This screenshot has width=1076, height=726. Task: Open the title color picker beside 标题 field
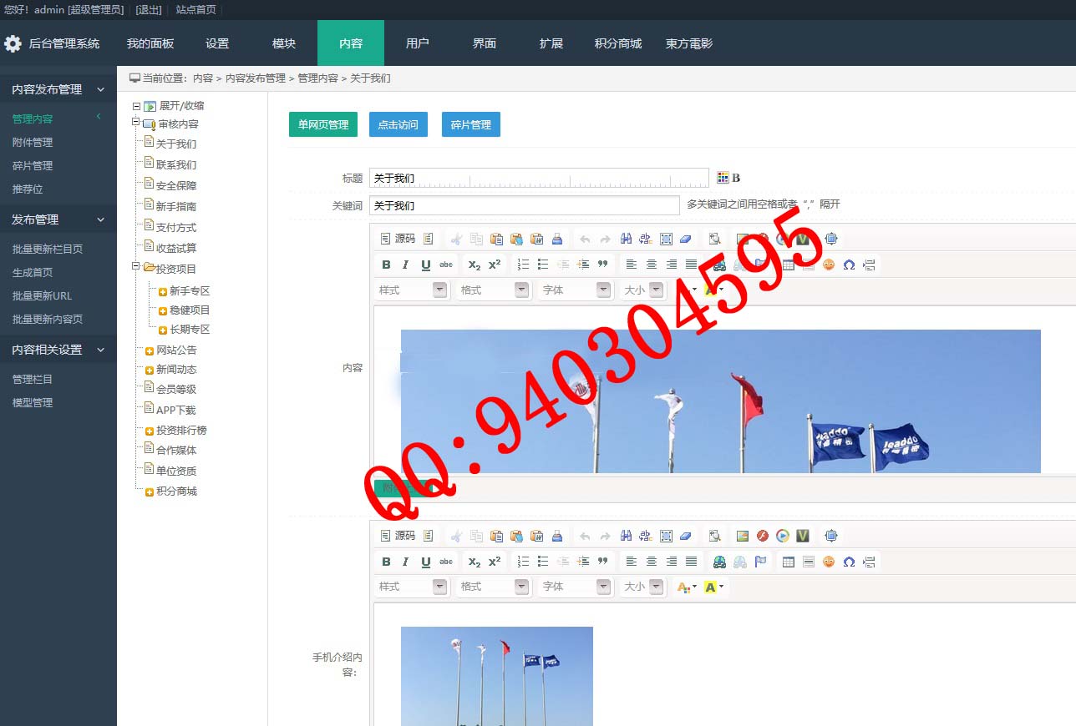[723, 178]
